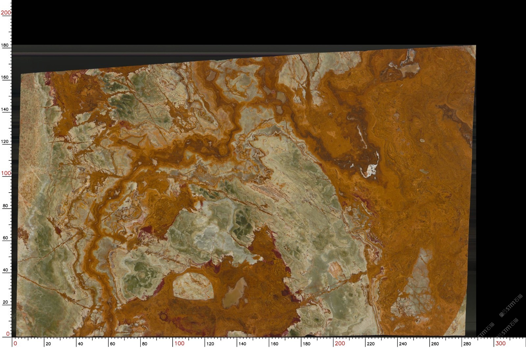
Task: Click the 120 mark on vertical ruler
Action: (x=6, y=141)
